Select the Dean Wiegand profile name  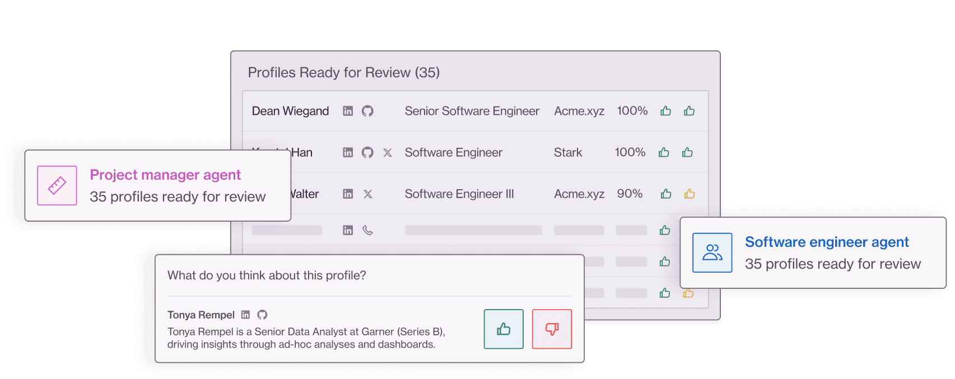(x=290, y=111)
